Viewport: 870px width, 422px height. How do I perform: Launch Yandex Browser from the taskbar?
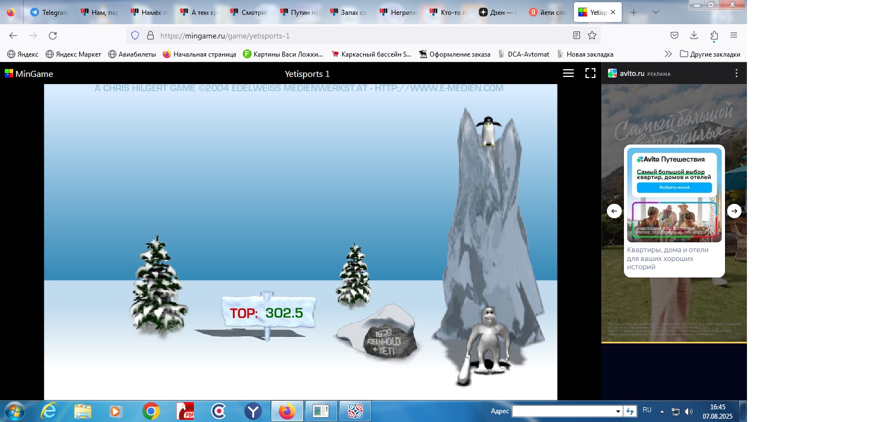pyautogui.click(x=253, y=411)
